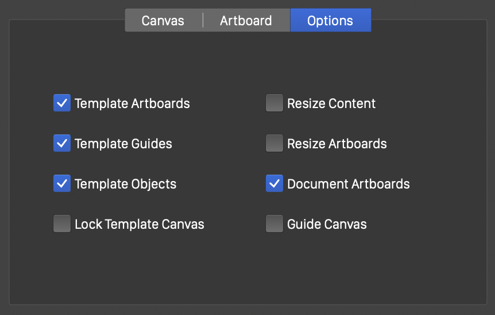Click the "Template Objects" label text

pyautogui.click(x=125, y=185)
